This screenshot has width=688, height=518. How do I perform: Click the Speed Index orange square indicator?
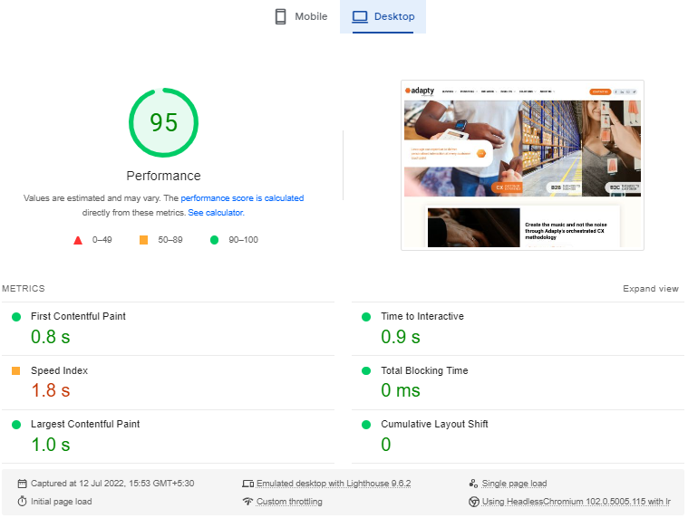point(15,370)
